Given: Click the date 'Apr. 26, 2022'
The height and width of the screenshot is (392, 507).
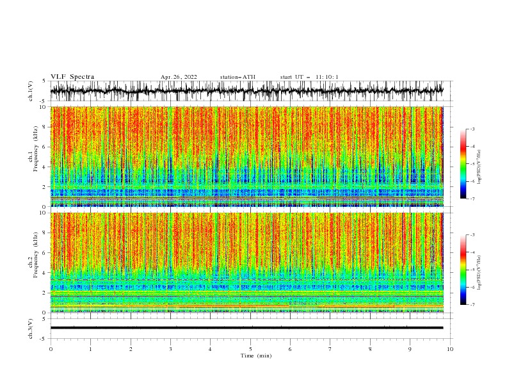Looking at the screenshot, I should click(x=179, y=77).
